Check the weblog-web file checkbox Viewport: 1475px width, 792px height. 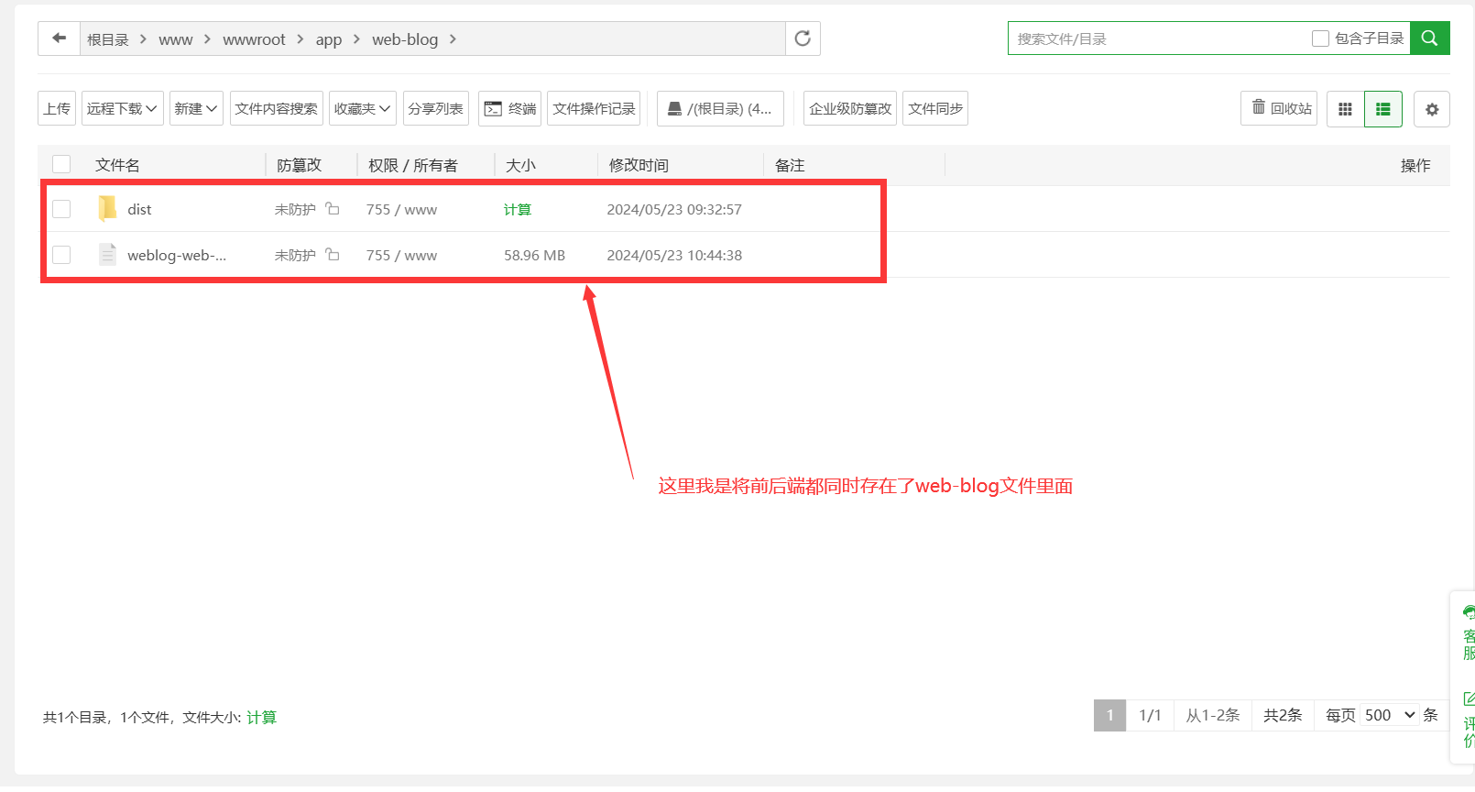[x=61, y=255]
